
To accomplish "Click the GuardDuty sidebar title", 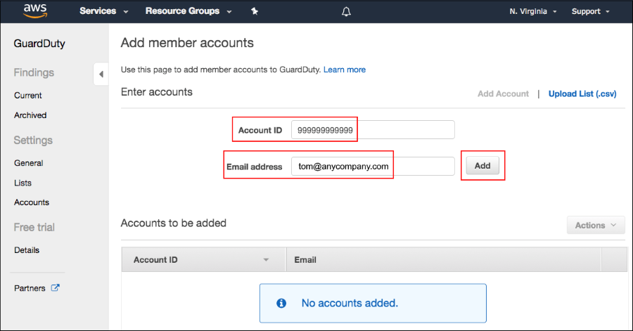I will pos(39,44).
